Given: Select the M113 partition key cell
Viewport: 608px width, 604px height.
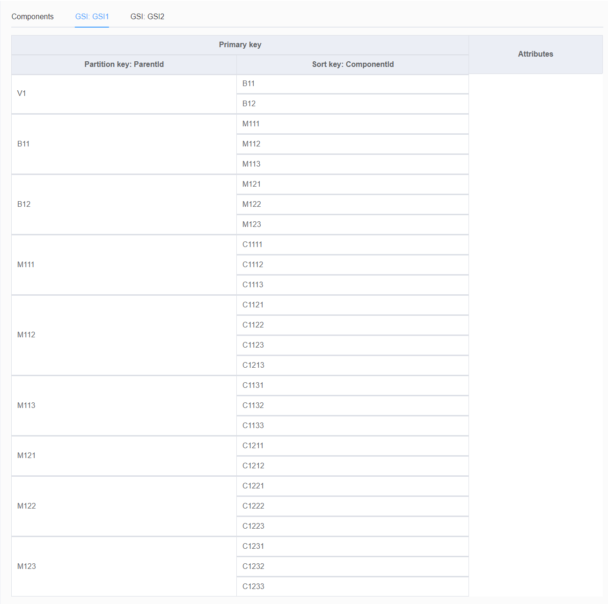Looking at the screenshot, I should (26, 405).
